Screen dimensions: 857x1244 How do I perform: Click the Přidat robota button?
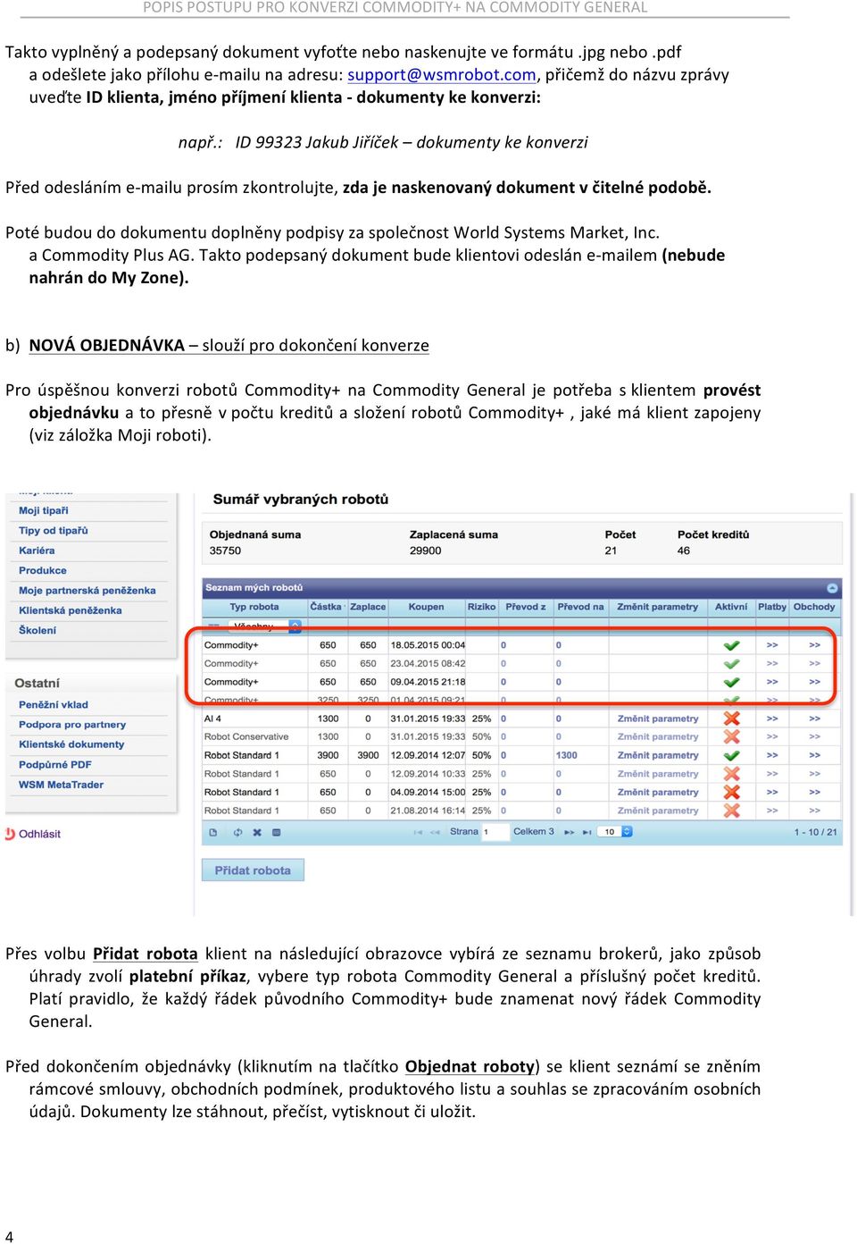coord(253,870)
